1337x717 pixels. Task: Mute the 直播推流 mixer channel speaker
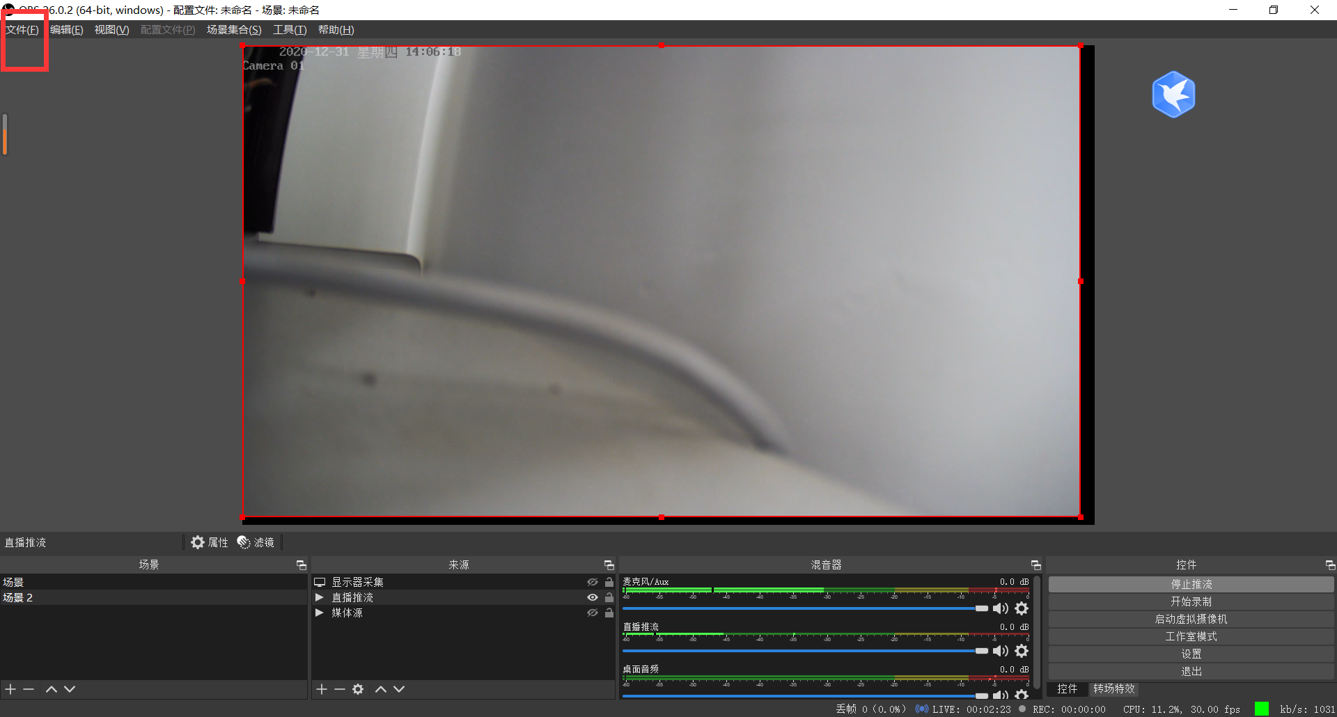pyautogui.click(x=1001, y=651)
